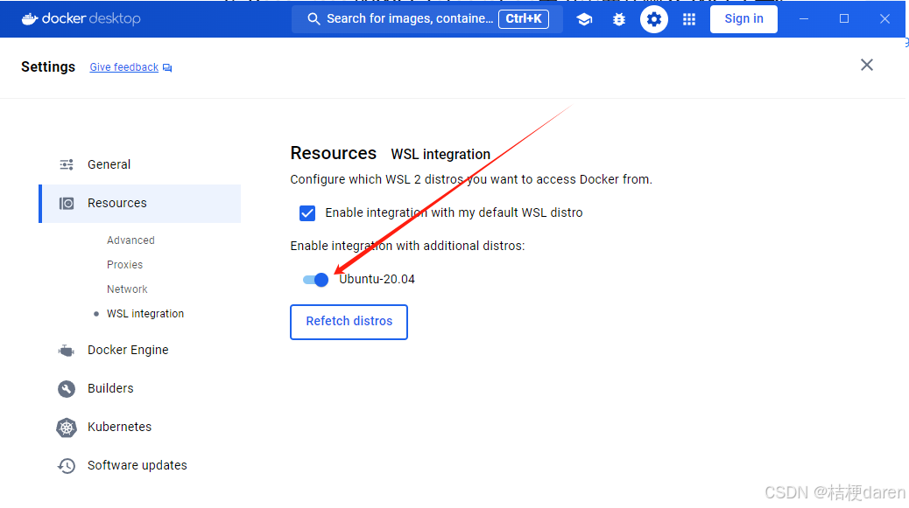The height and width of the screenshot is (508, 909).
Task: Click the General sliders icon
Action: tap(67, 164)
